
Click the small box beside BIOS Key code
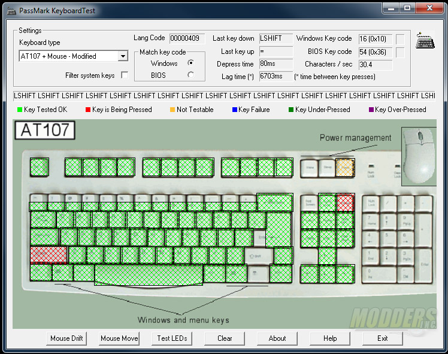(400, 52)
